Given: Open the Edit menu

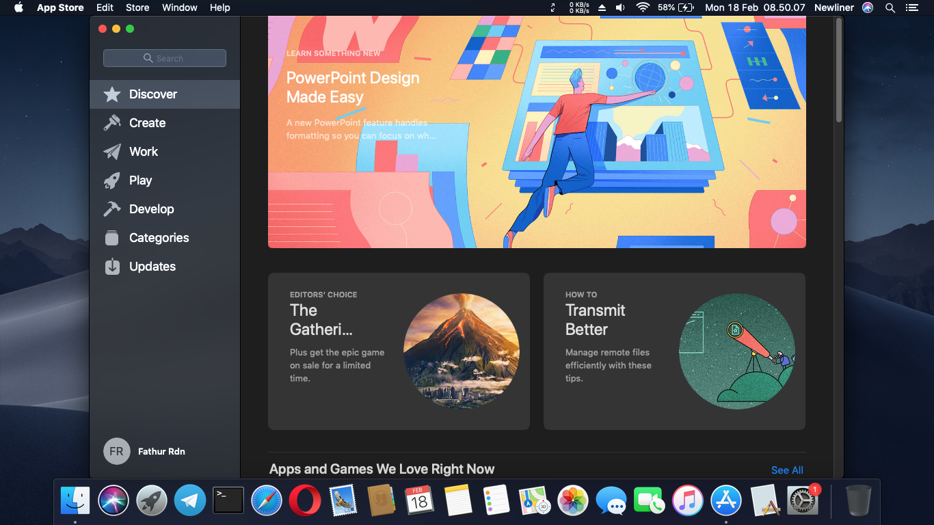Looking at the screenshot, I should tap(105, 8).
